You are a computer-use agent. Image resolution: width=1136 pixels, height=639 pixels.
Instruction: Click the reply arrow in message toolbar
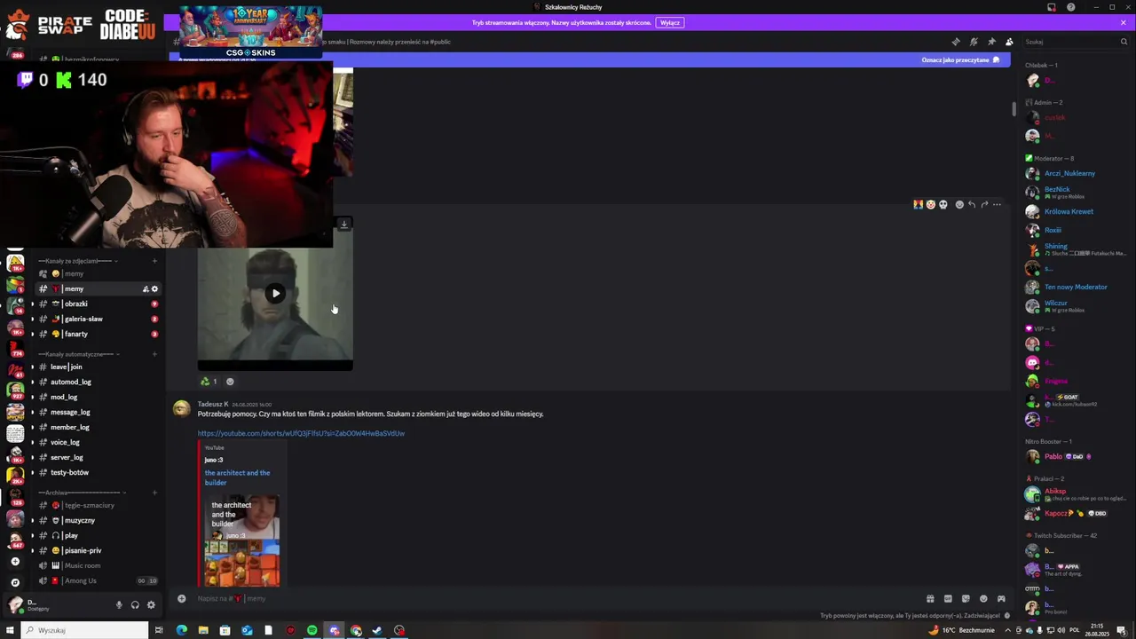pyautogui.click(x=972, y=204)
